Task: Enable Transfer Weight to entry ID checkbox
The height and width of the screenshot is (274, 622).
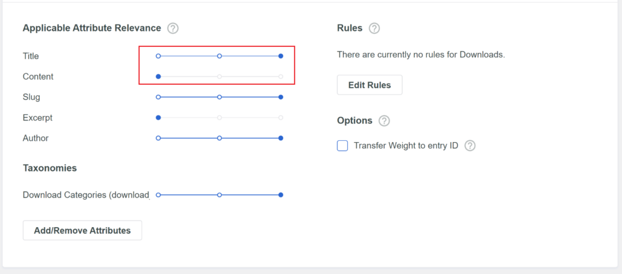Action: tap(342, 146)
